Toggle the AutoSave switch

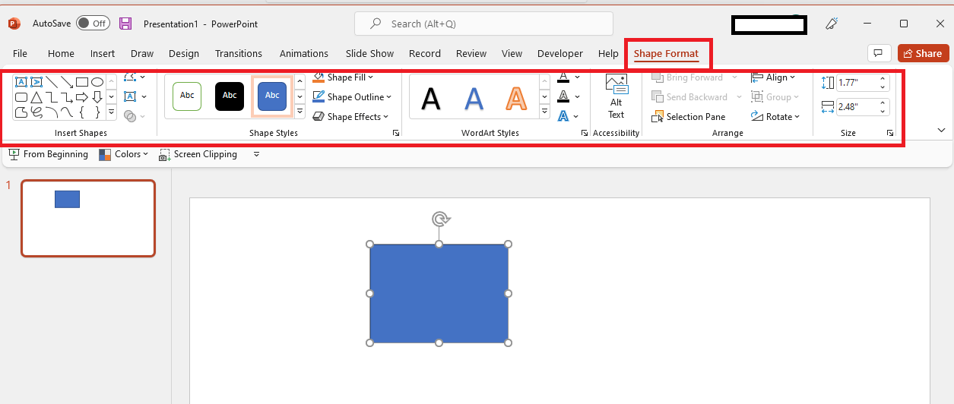(x=93, y=24)
